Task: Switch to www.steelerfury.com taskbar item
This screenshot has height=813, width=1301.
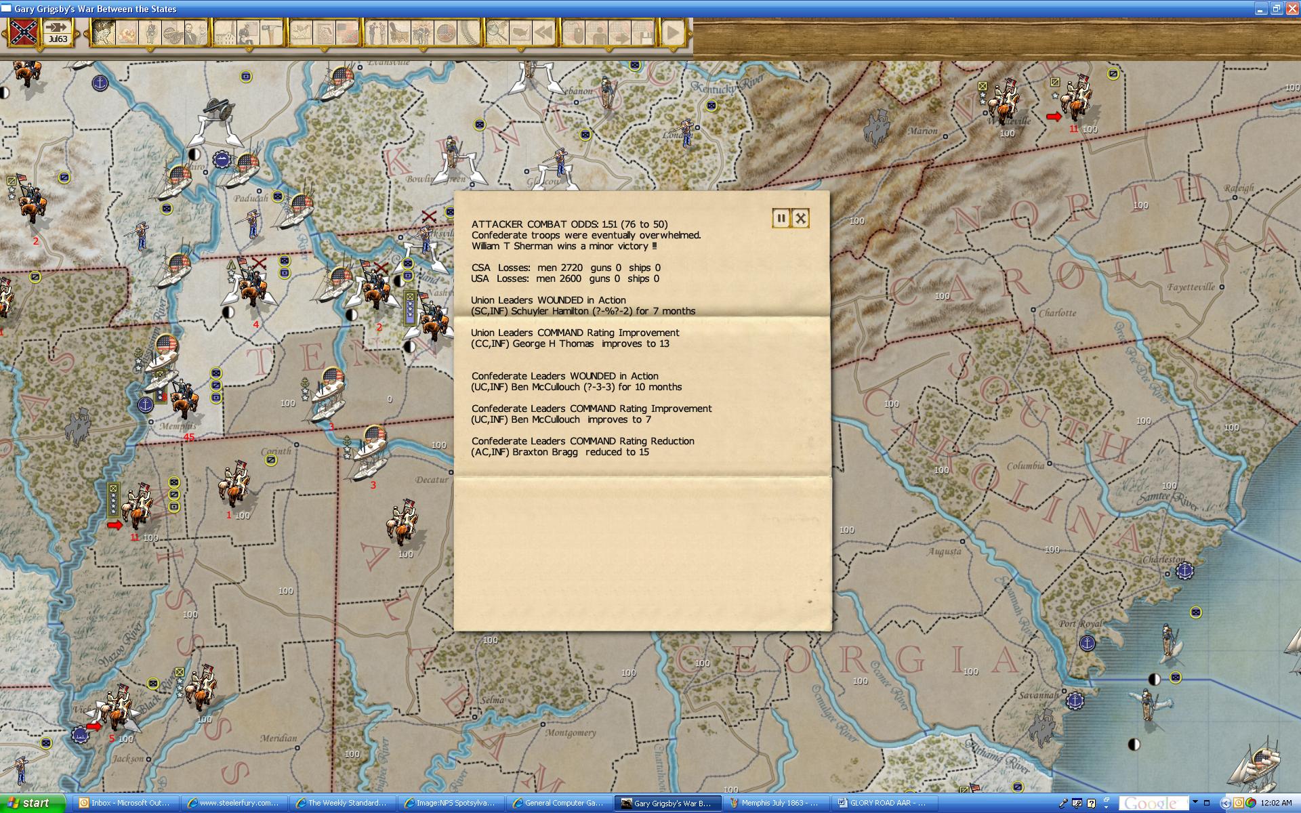Action: tap(234, 803)
